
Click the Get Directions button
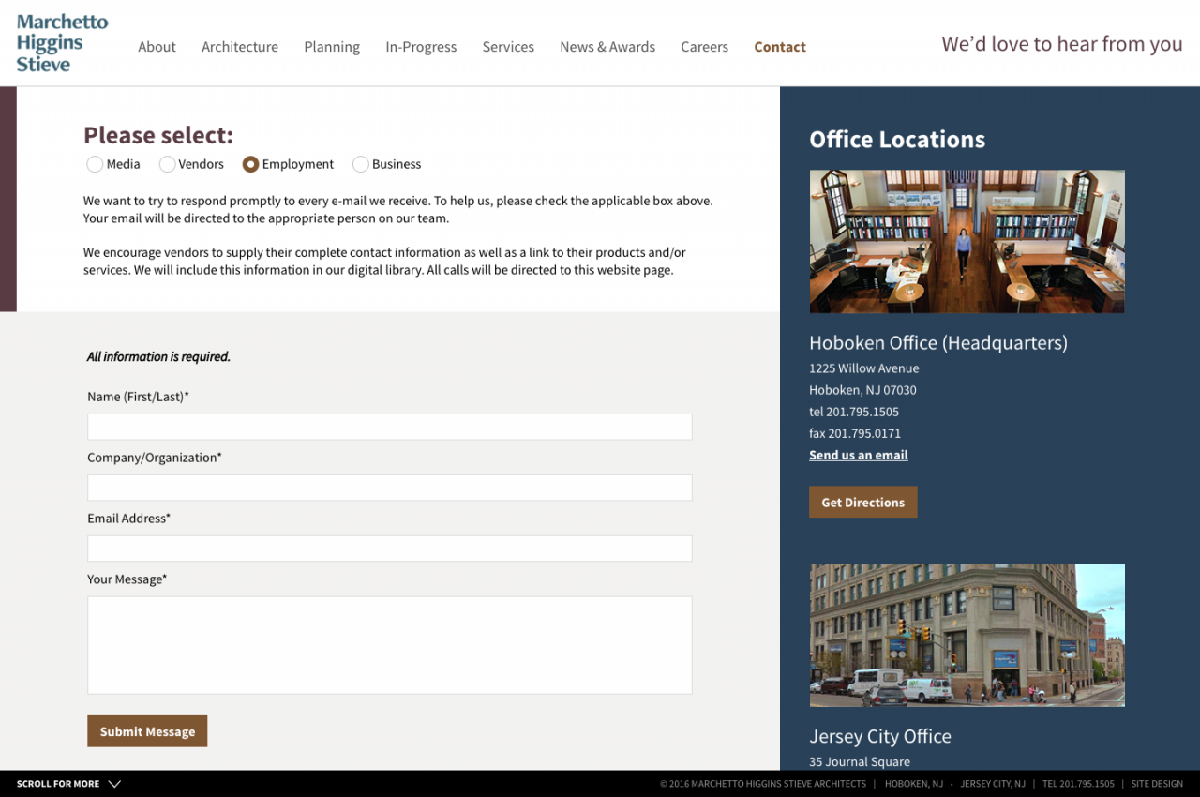(x=863, y=502)
